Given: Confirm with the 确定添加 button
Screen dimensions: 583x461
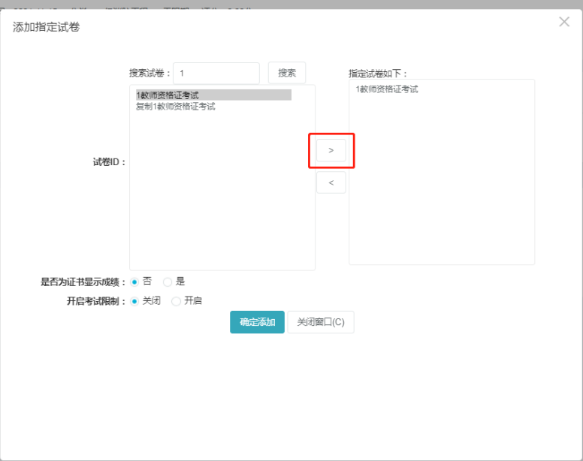Looking at the screenshot, I should [257, 322].
